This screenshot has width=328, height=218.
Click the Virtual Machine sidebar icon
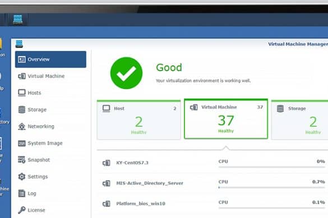22,76
